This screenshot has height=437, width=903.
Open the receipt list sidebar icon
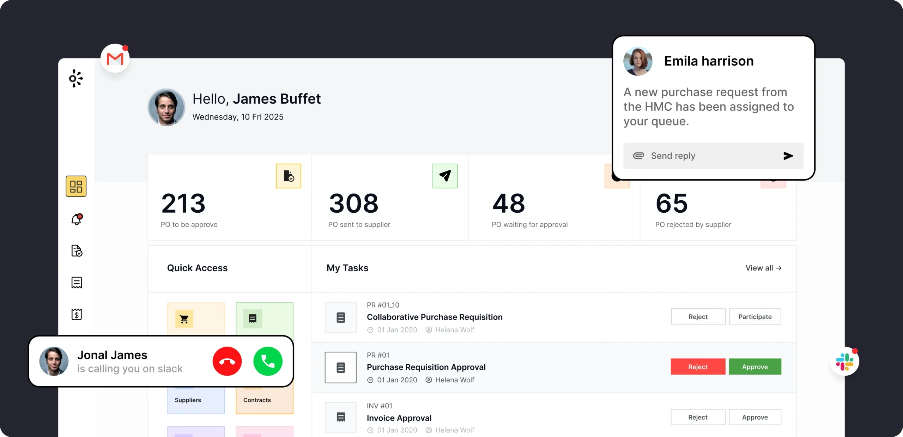coord(77,283)
